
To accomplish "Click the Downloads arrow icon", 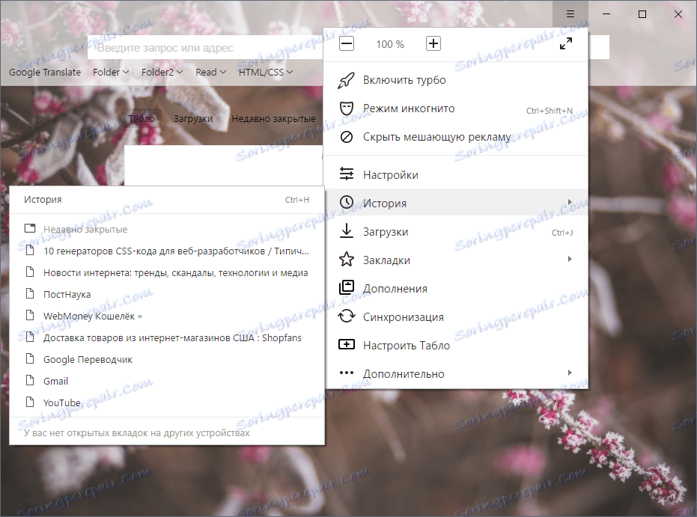I will click(347, 231).
